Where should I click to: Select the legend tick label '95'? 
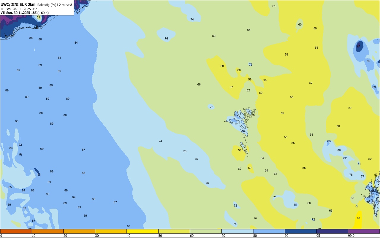pyautogui.click(x=319, y=236)
